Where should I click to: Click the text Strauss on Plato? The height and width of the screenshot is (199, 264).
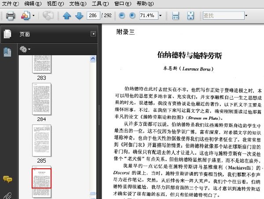203,118
